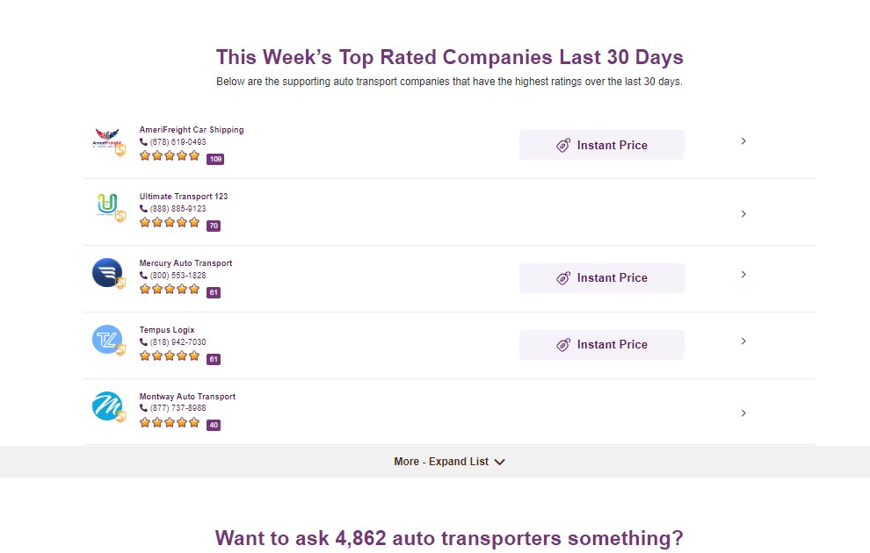Click the AmeriFreight Car Shipping logo
The image size is (870, 553).
(x=106, y=139)
